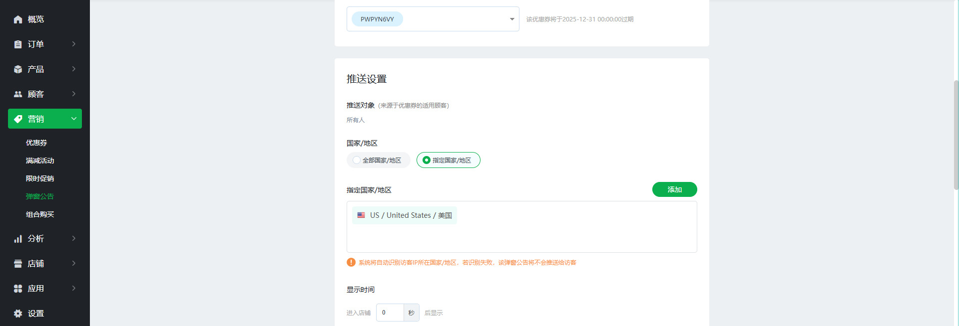The height and width of the screenshot is (326, 959).
Task: Click the storefront icon for 店铺
Action: coord(18,264)
